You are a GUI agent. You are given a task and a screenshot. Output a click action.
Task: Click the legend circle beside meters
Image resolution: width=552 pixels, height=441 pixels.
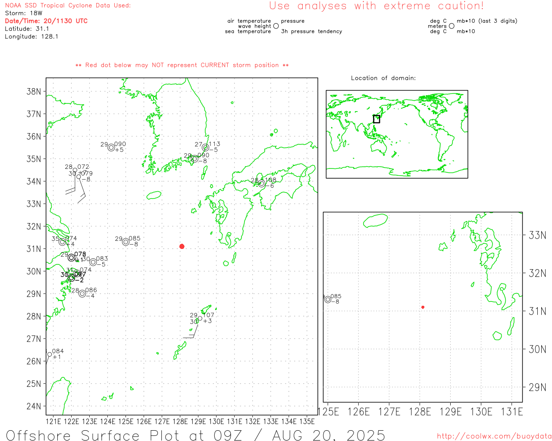452,26
